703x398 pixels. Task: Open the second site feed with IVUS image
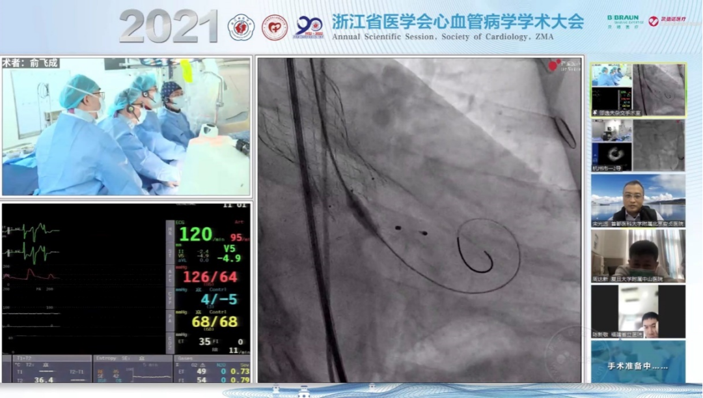click(638, 145)
